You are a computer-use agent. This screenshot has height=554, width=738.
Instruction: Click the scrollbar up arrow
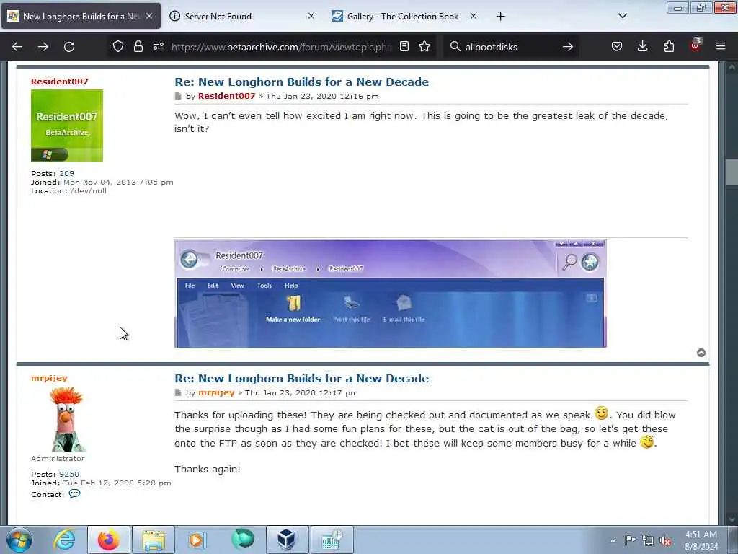[x=732, y=67]
